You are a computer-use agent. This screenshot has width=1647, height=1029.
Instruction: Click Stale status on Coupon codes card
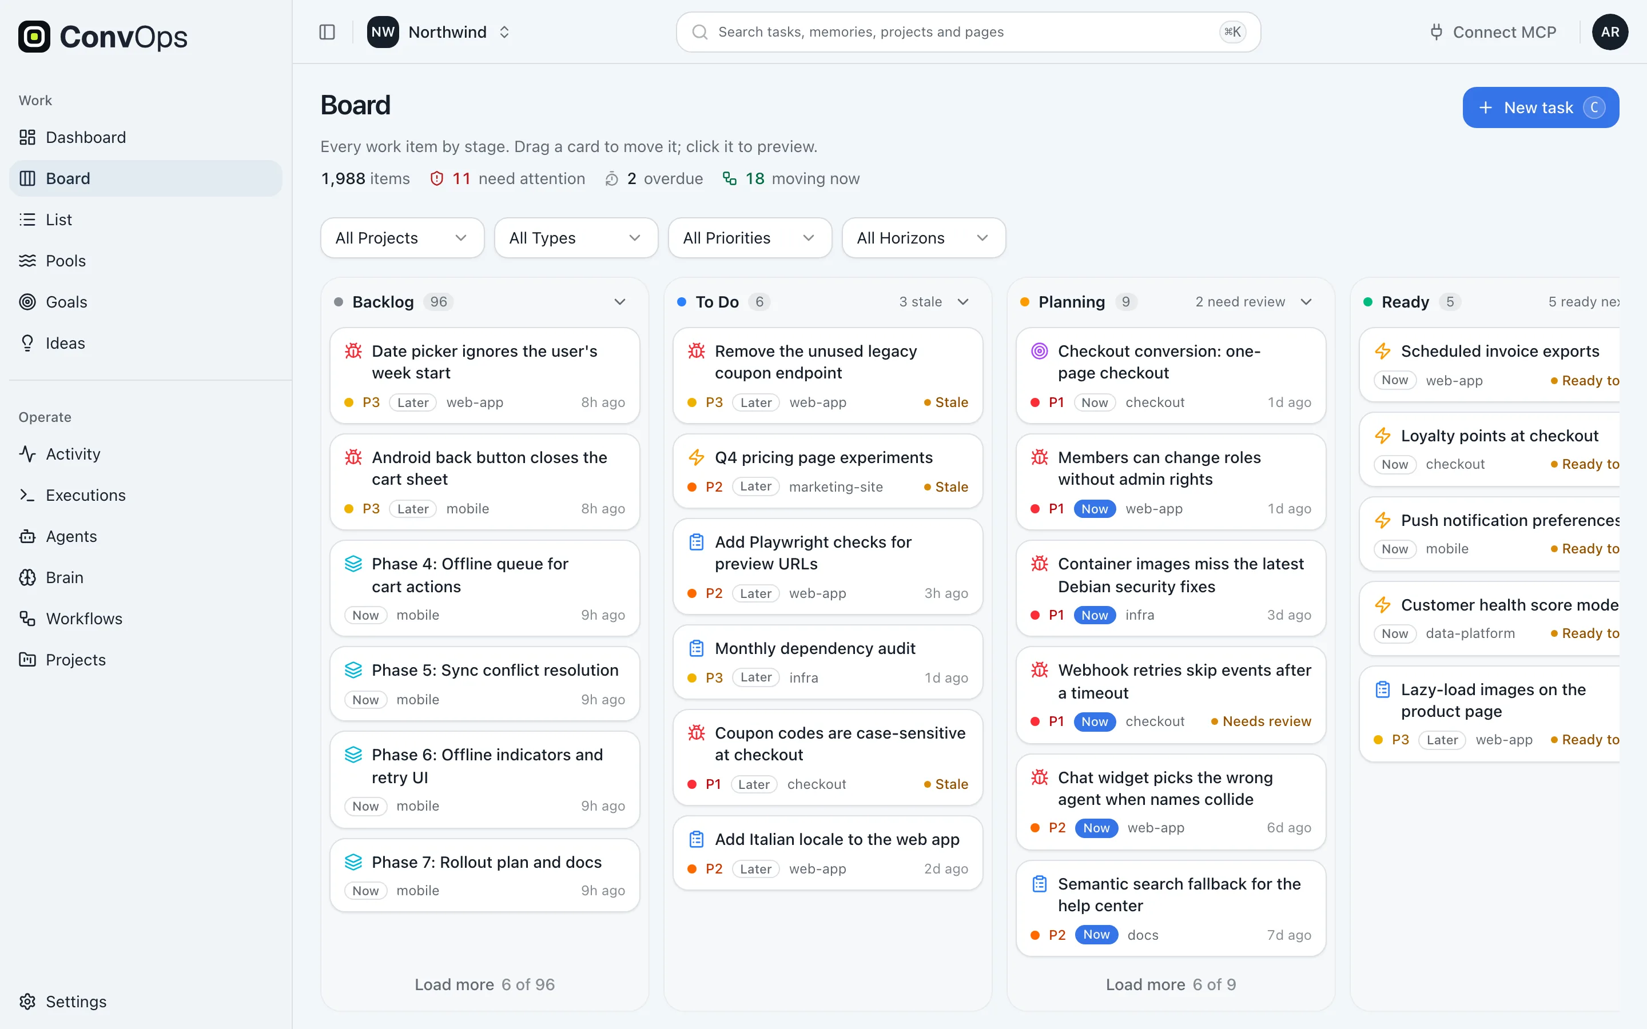click(x=946, y=784)
